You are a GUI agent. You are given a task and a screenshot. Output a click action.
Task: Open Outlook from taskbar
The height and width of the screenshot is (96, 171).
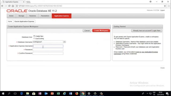click(x=46, y=94)
